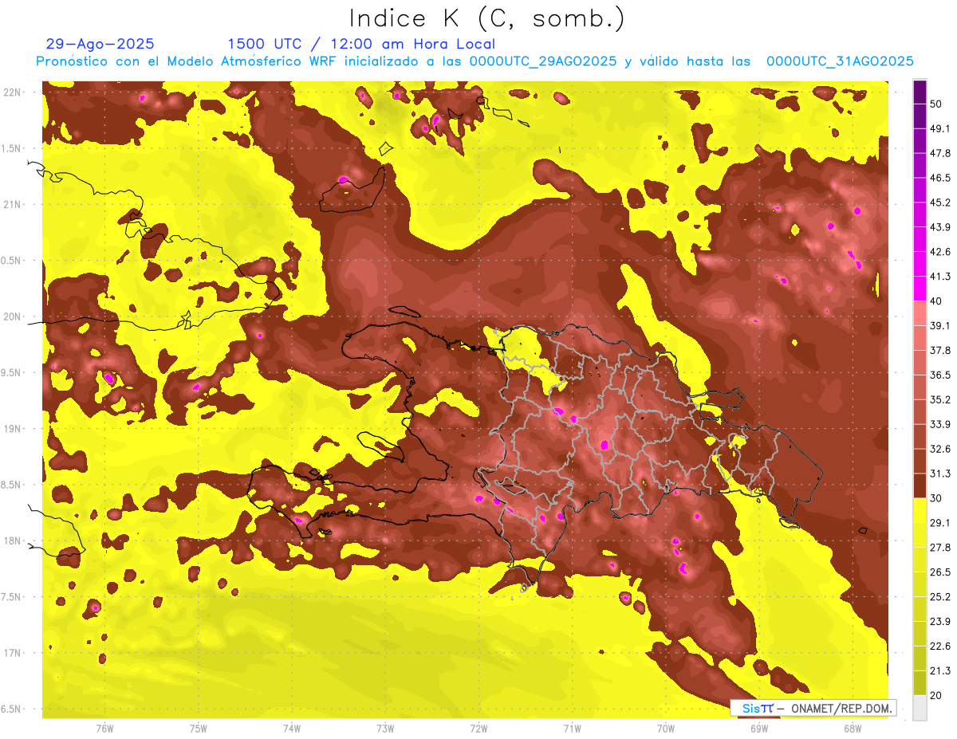Click the "45.2" value on color scale
This screenshot has height=739, width=957.
click(x=939, y=202)
